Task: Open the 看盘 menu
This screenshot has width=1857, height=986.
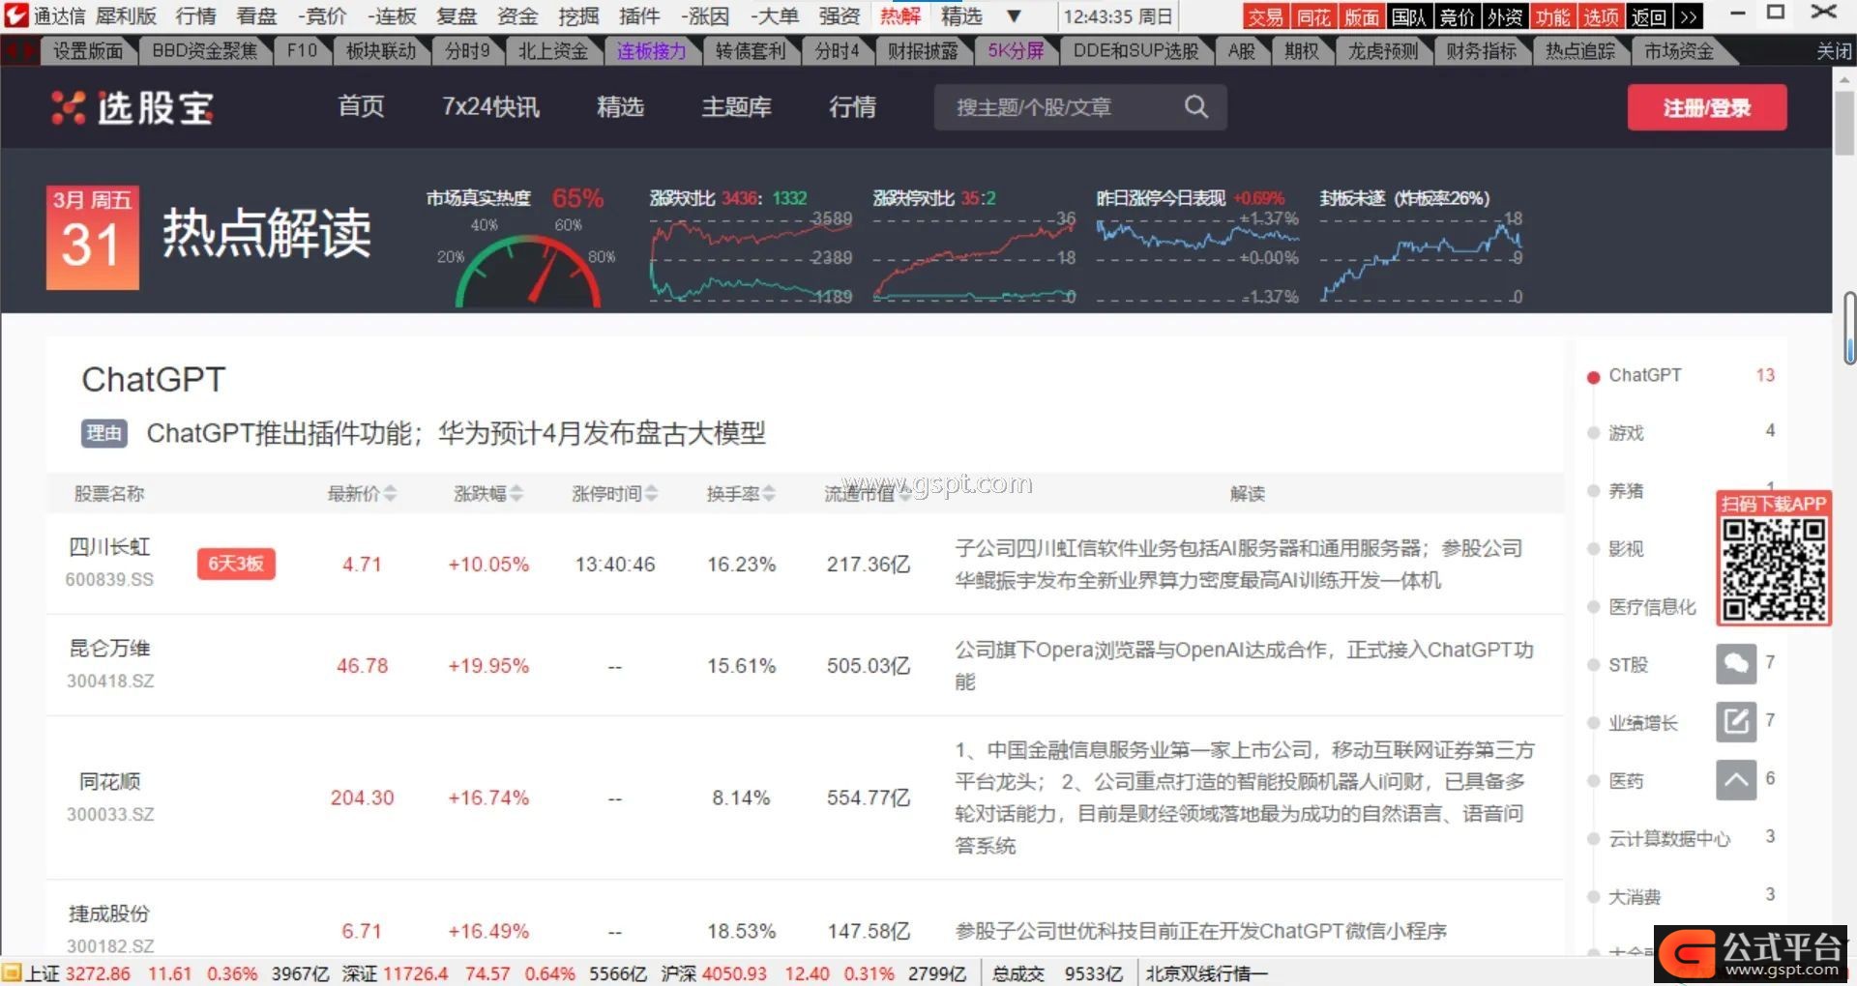Action: [256, 16]
